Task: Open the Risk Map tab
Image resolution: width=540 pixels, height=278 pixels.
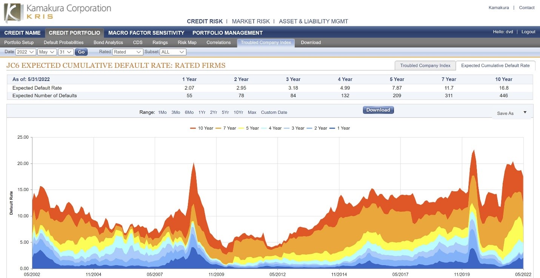Action: click(187, 43)
